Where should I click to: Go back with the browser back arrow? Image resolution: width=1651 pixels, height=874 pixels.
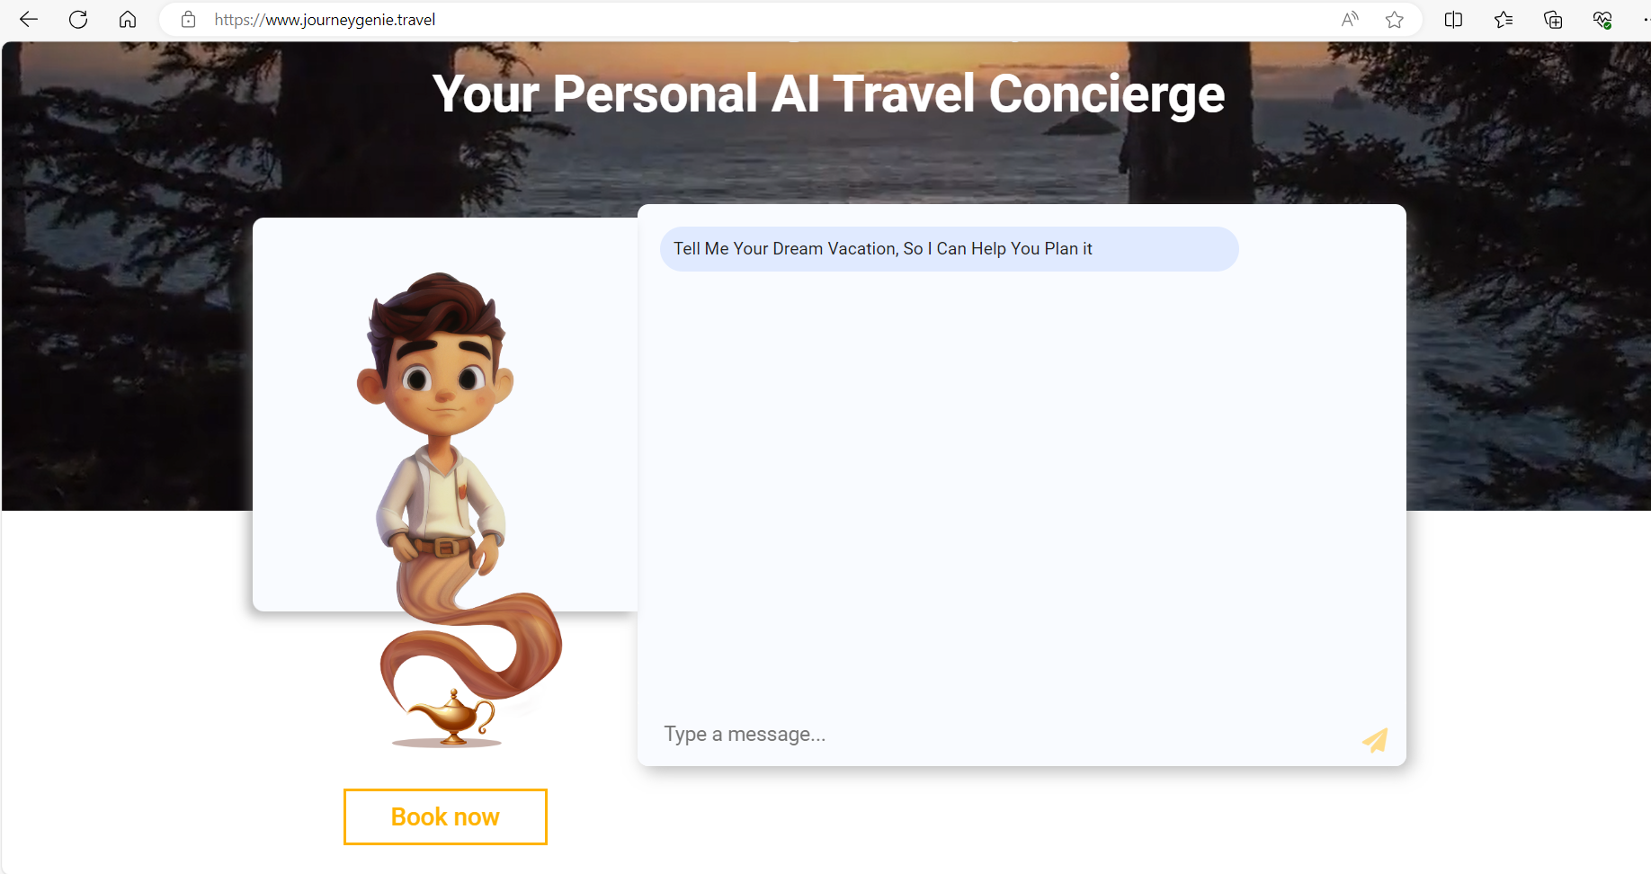click(29, 20)
